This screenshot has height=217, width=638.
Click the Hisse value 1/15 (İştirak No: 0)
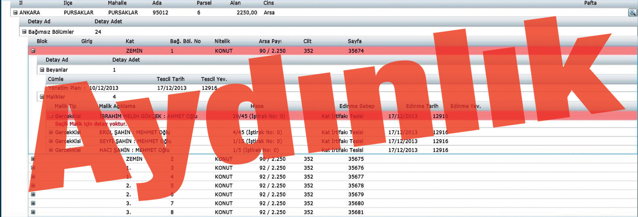click(257, 141)
